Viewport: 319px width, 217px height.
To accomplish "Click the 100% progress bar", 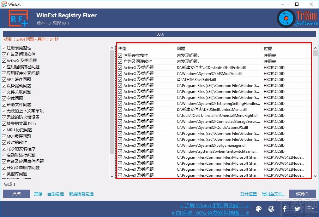I will (159, 34).
